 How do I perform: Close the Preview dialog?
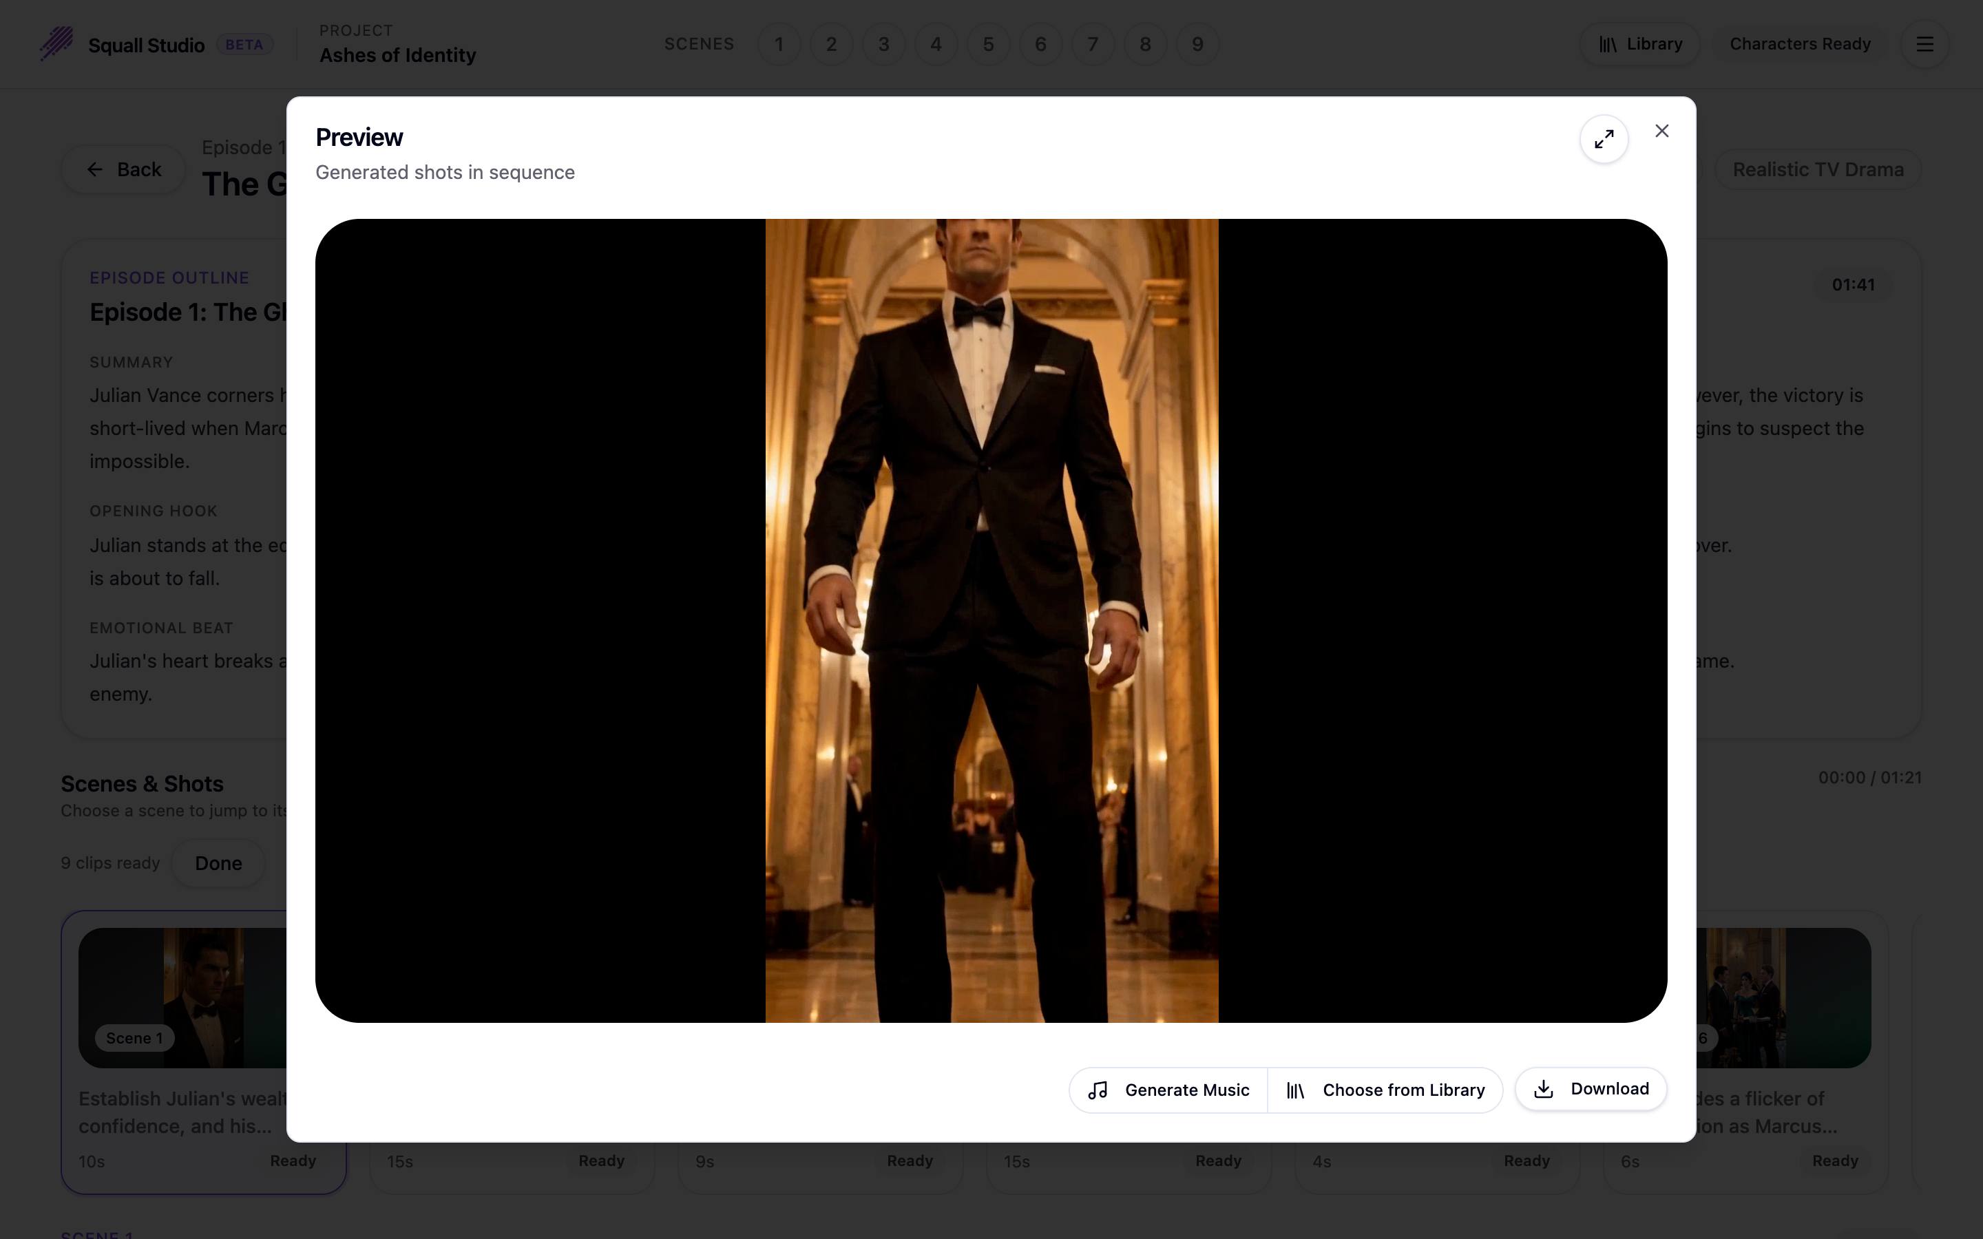[x=1661, y=131]
